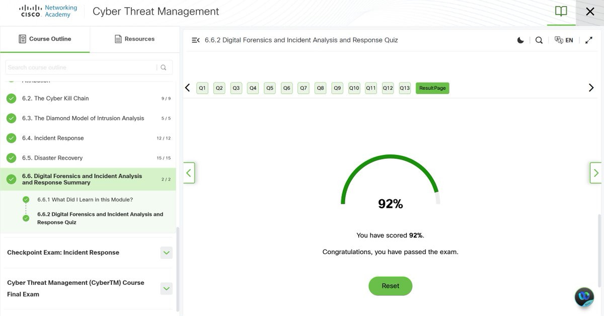The width and height of the screenshot is (604, 316).
Task: Switch to the Course Outline tab
Action: point(45,39)
